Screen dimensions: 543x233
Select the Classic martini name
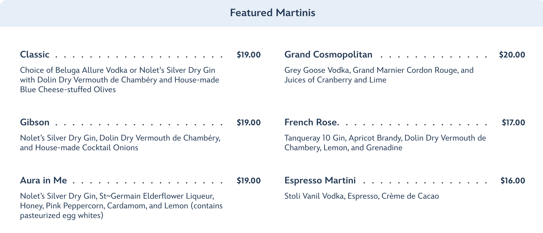35,55
